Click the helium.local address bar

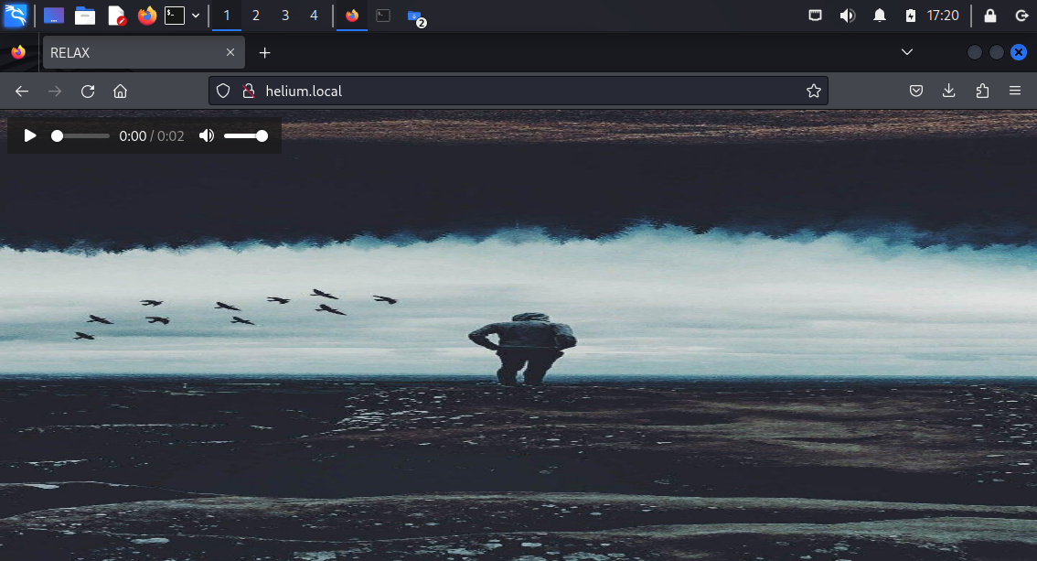coord(521,91)
